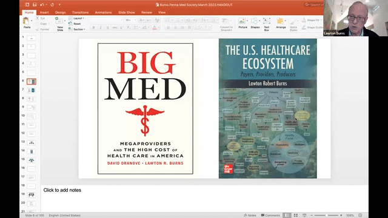
Task: Toggle Underline formatting
Action: [108, 27]
